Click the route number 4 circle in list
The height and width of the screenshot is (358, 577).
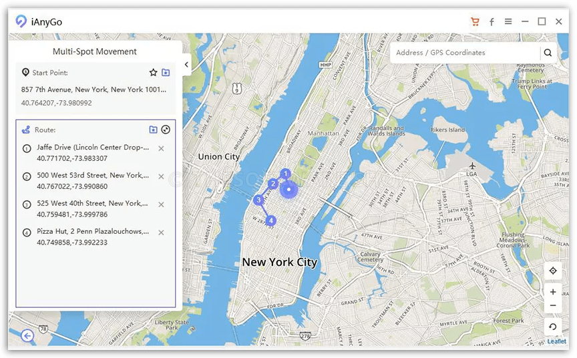pos(27,232)
